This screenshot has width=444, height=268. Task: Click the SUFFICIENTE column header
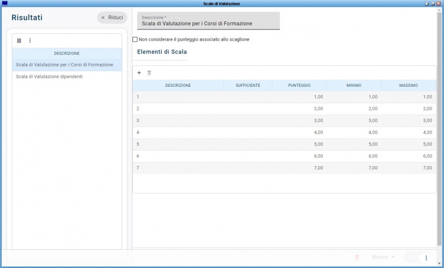pyautogui.click(x=248, y=86)
